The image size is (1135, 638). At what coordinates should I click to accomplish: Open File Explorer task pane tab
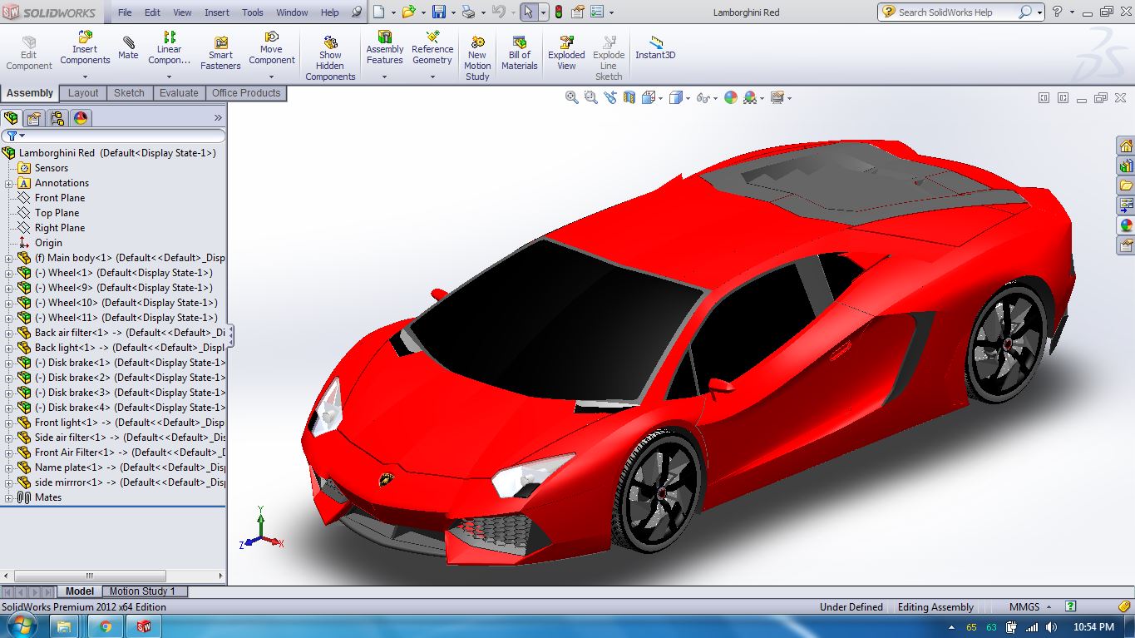1126,185
